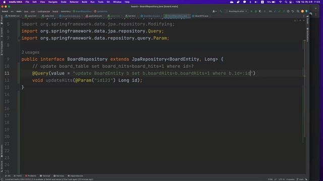This screenshot has width=323, height=181.
Task: Open the Code menu
Action: [64, 2]
